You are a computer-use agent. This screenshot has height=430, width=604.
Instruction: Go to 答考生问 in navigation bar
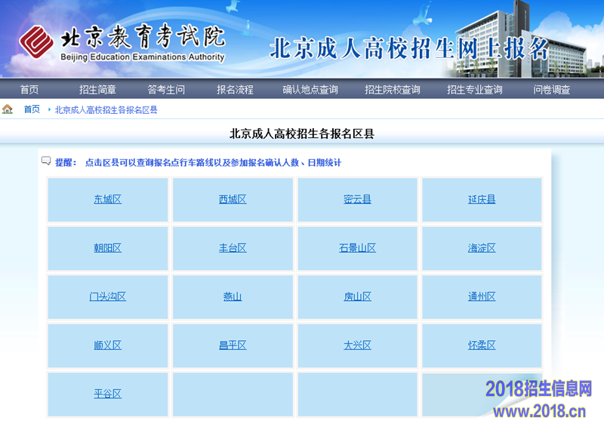166,90
